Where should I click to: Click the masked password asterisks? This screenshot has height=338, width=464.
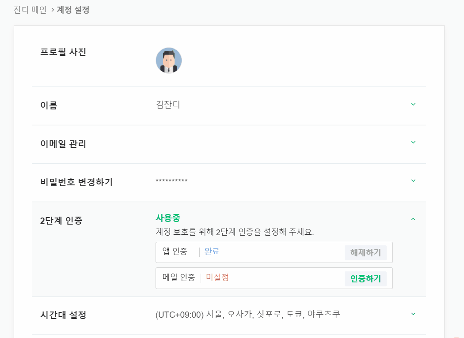coord(171,181)
